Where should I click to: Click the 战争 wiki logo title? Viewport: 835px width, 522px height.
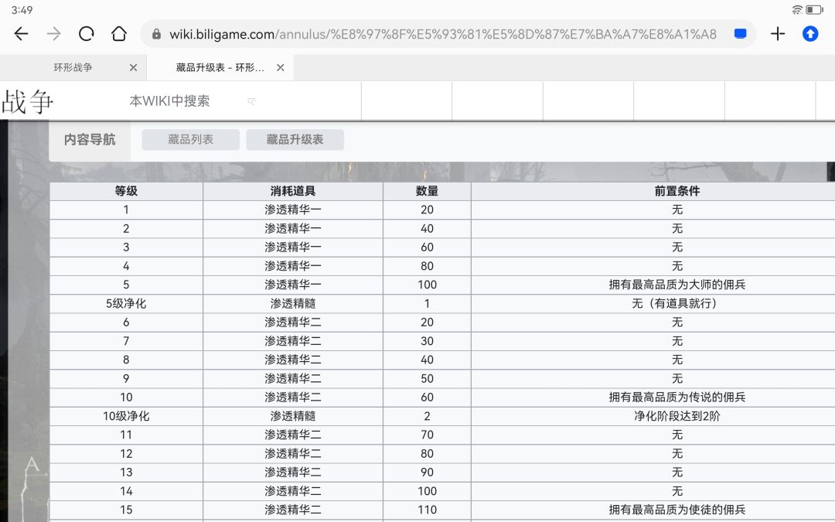point(27,101)
